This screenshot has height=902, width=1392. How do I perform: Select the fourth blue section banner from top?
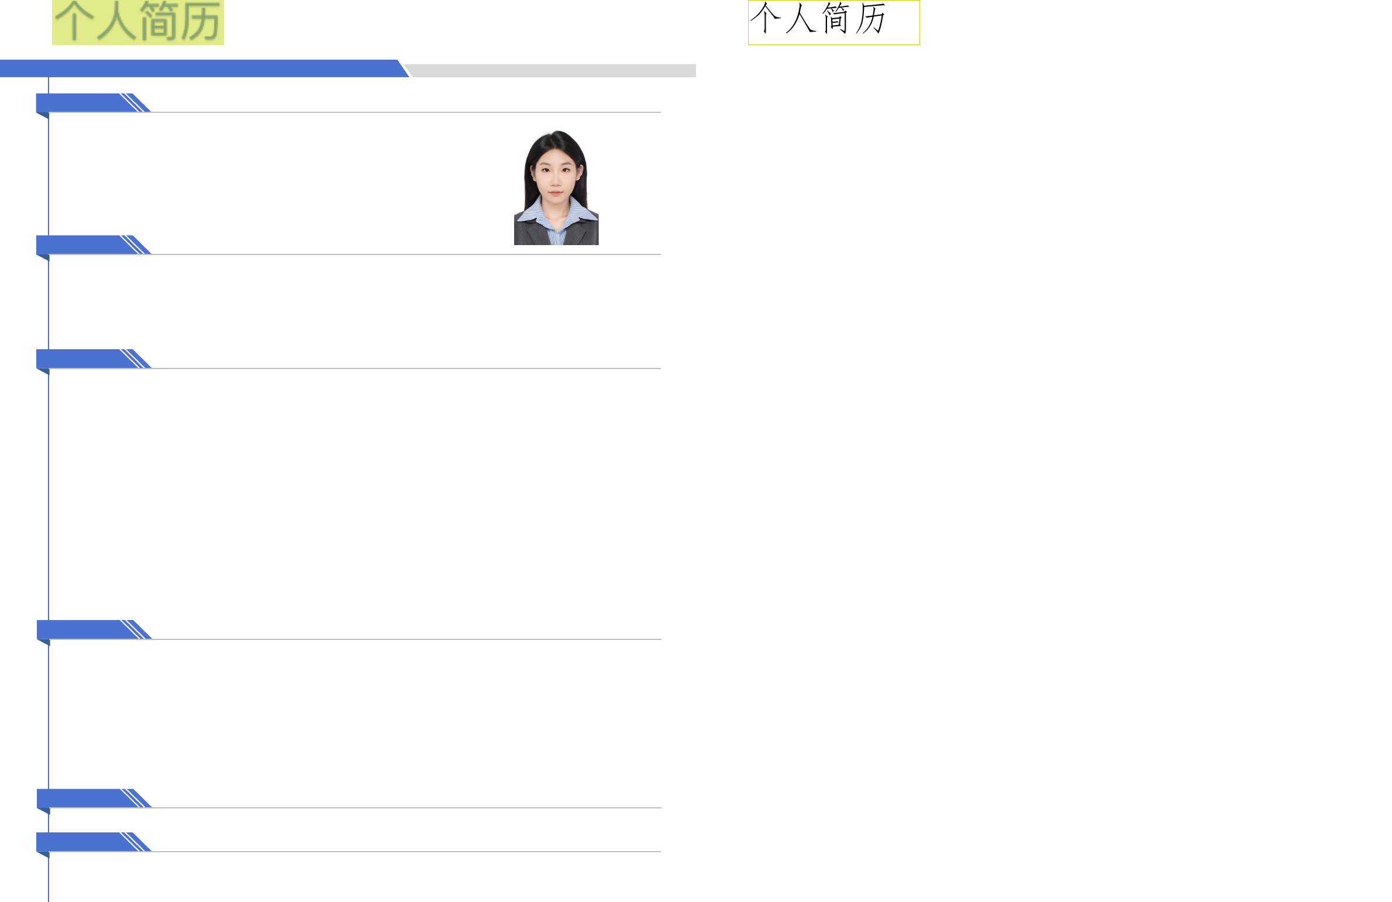pyautogui.click(x=82, y=629)
